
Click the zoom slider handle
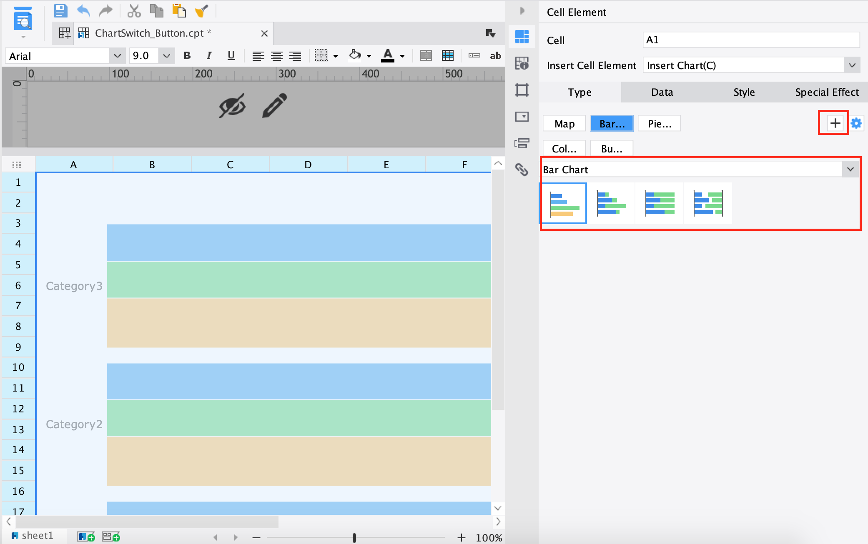coord(354,538)
